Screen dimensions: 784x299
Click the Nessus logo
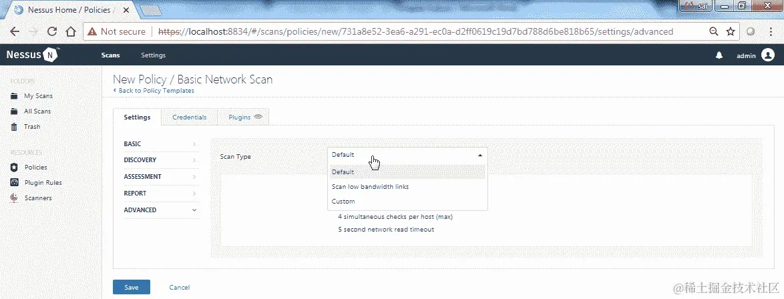[x=33, y=55]
